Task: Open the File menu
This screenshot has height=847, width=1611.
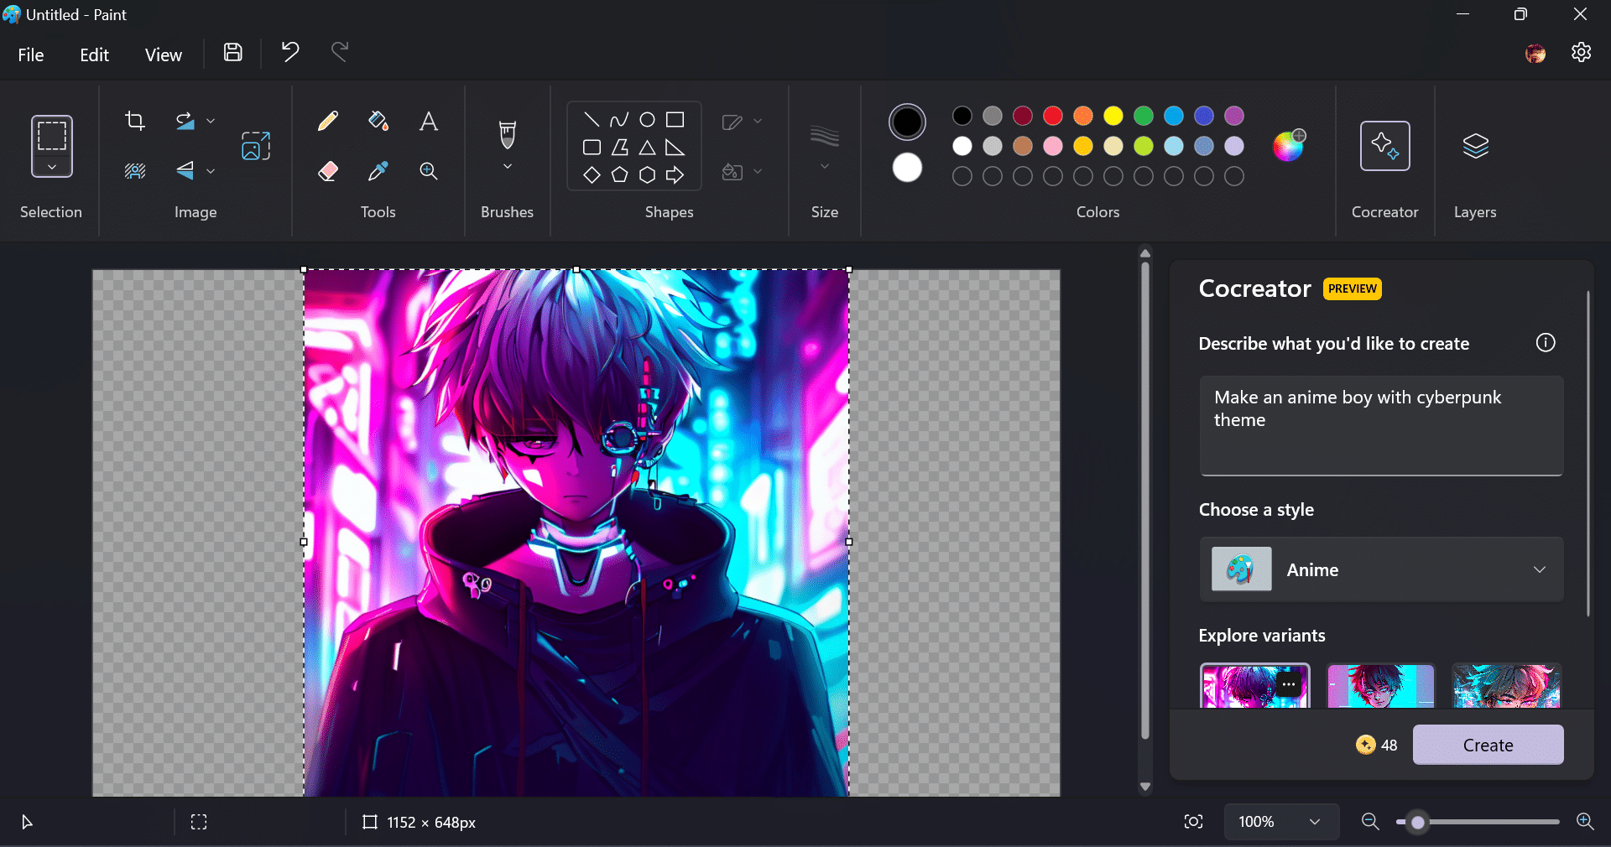Action: pyautogui.click(x=31, y=55)
